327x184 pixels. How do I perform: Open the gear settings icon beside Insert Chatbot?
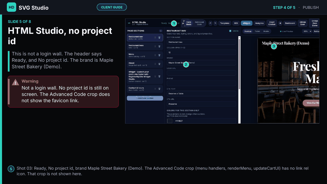point(280,23)
